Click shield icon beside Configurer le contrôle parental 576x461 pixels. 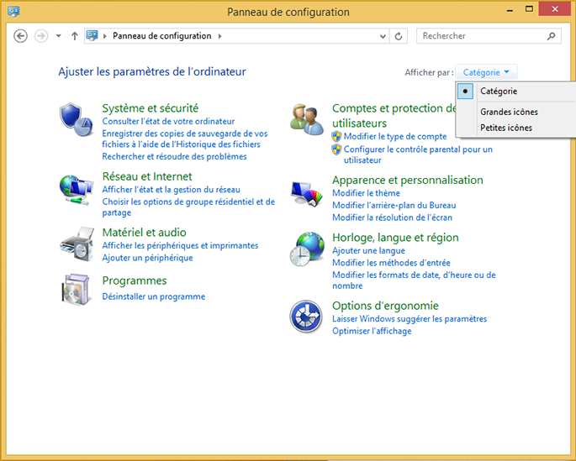336,149
